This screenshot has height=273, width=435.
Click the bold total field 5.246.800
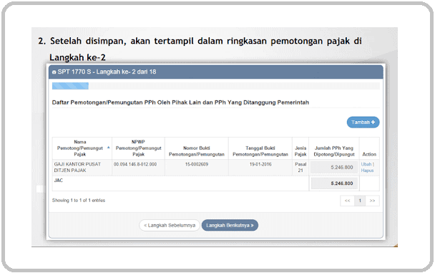click(x=334, y=183)
